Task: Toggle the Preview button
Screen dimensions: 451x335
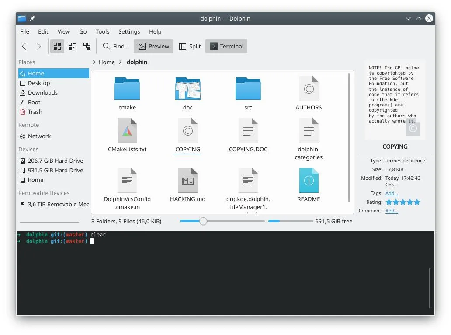Action: pyautogui.click(x=153, y=46)
